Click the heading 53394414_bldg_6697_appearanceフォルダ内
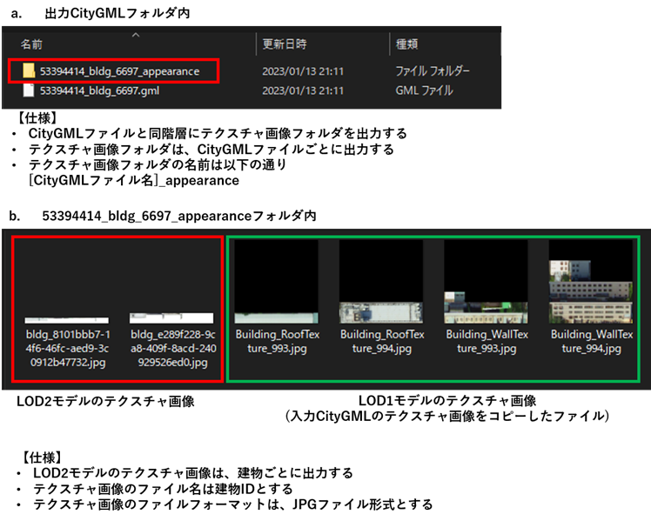651x521 pixels. [x=179, y=216]
